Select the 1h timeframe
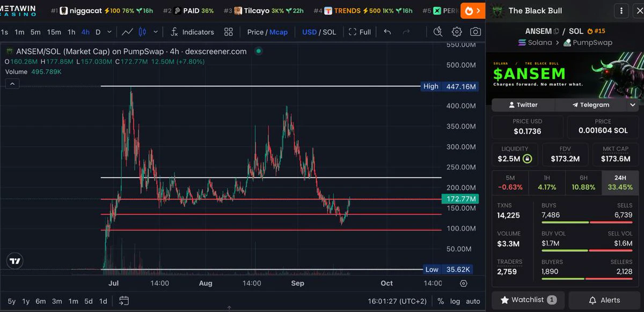 (71, 32)
